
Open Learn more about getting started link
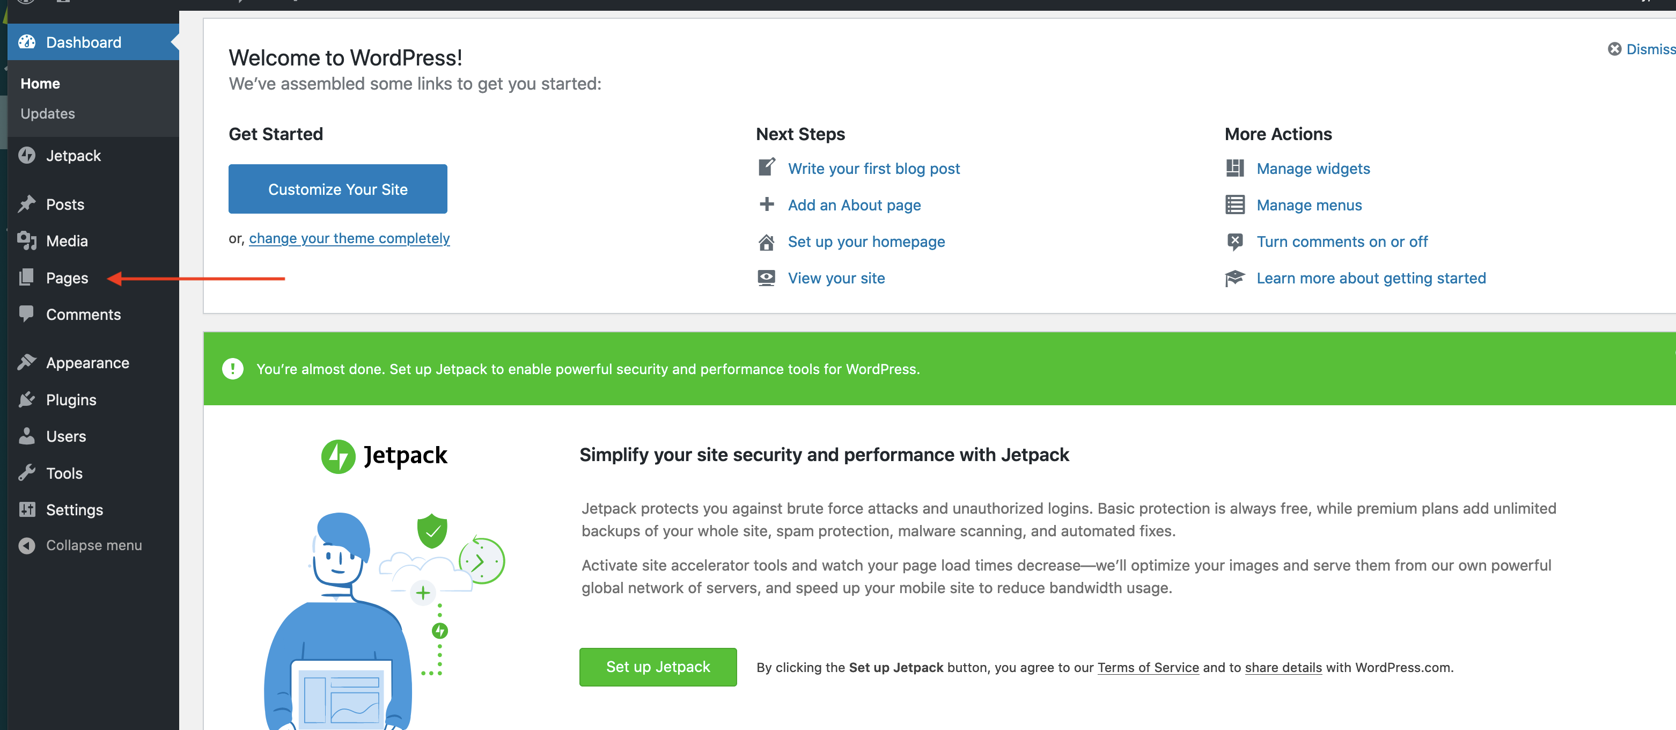[1371, 278]
